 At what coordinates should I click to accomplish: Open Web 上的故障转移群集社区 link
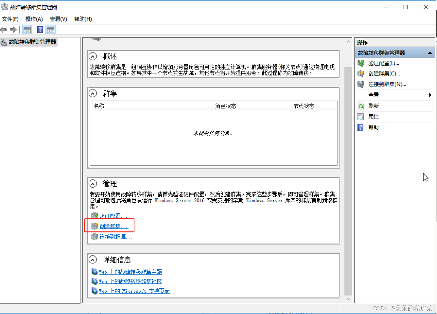click(130, 281)
